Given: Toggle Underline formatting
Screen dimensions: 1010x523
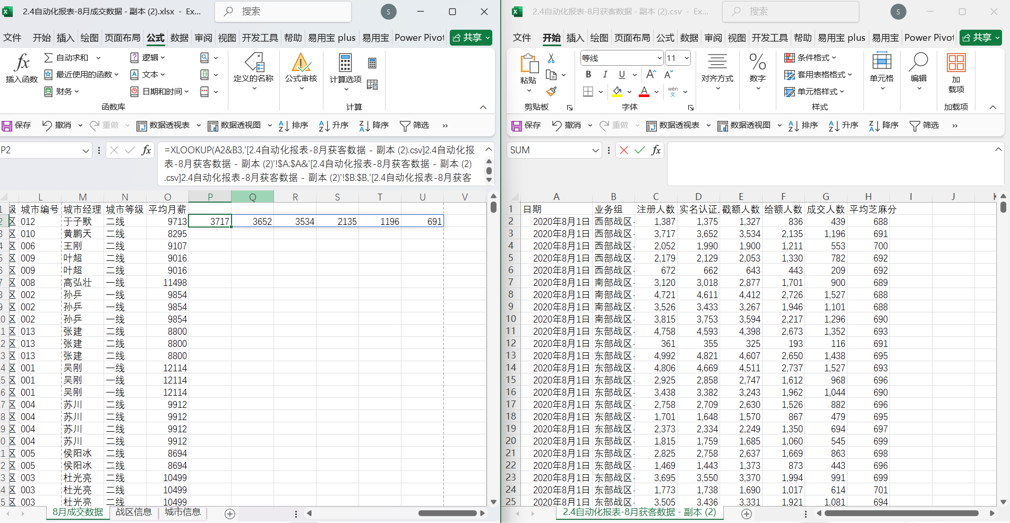Looking at the screenshot, I should 622,75.
